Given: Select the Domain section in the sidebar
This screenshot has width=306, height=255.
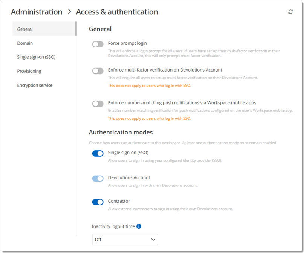Looking at the screenshot, I should (x=25, y=43).
